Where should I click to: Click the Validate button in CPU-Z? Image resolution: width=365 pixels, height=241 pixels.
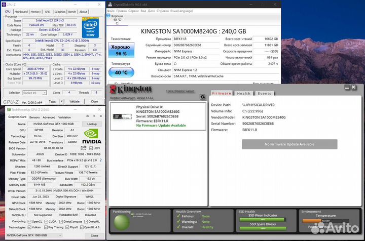[x=75, y=101]
